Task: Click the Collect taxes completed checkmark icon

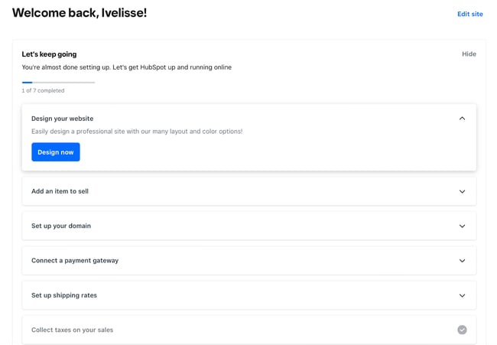Action: tap(462, 330)
